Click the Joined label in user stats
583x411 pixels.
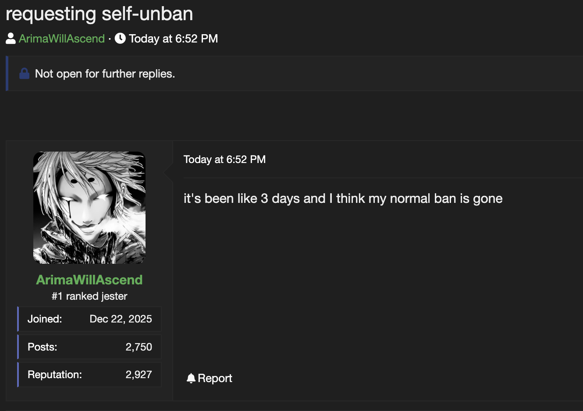[x=45, y=319]
